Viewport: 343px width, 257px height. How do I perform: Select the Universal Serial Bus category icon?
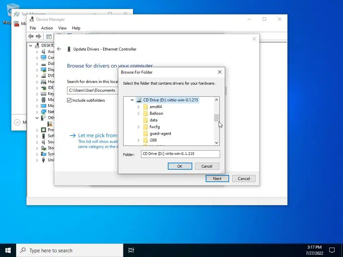[44, 160]
